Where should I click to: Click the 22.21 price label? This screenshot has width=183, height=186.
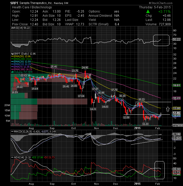tap(24, 75)
